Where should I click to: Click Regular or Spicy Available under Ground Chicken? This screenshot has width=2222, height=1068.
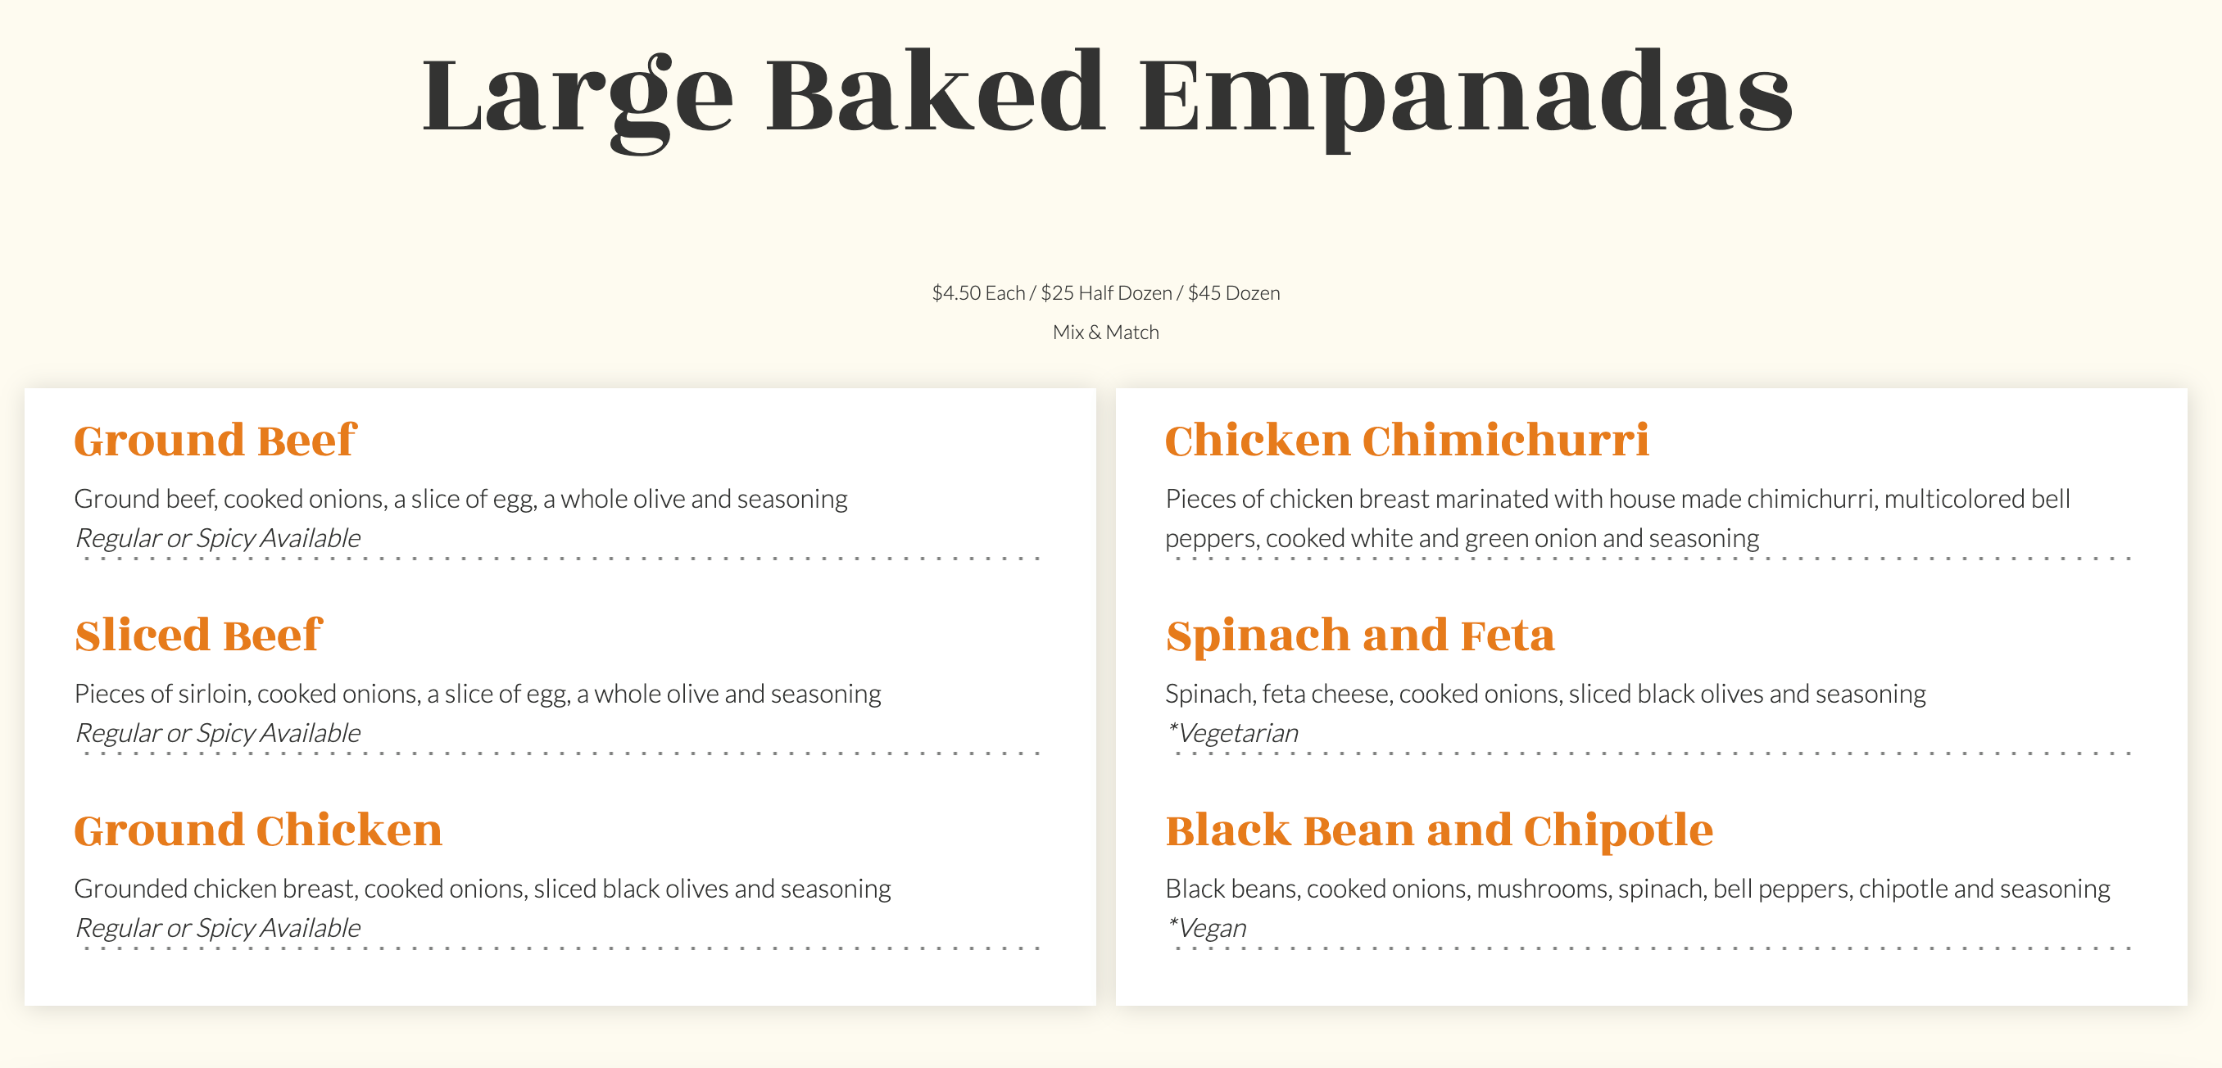click(x=217, y=929)
